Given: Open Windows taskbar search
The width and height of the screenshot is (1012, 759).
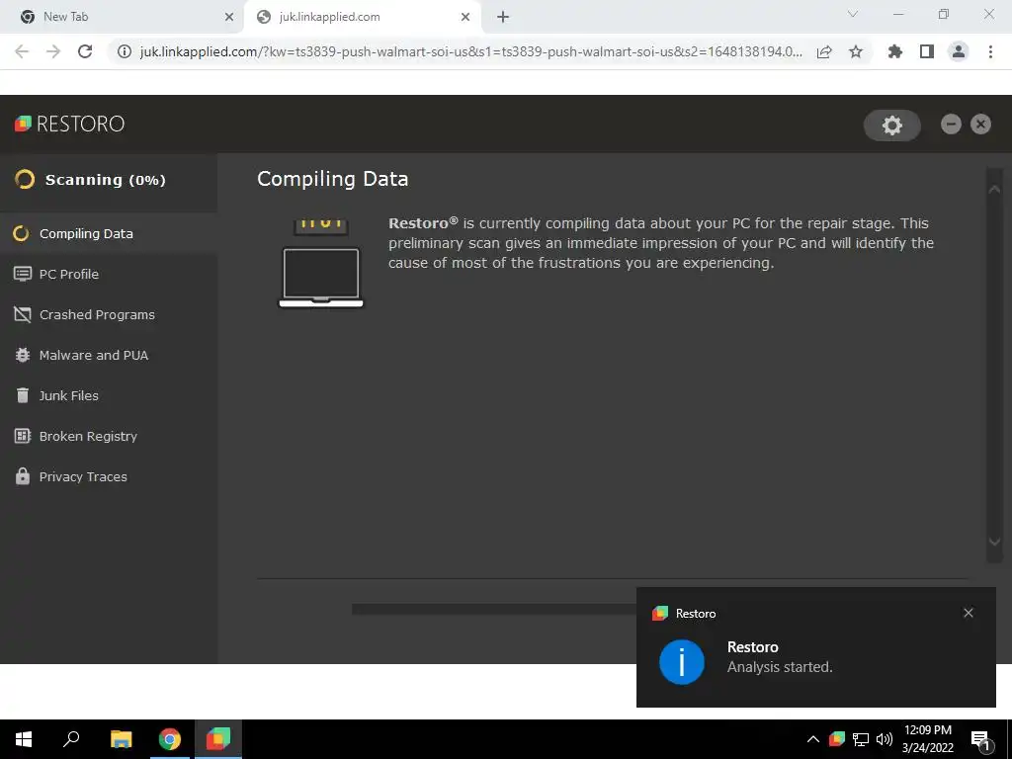Looking at the screenshot, I should click(71, 739).
